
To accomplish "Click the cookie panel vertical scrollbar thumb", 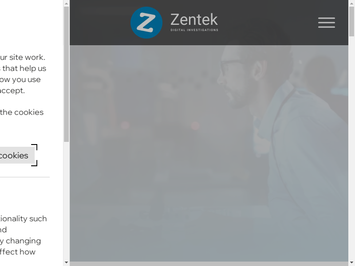I will pos(66,74).
